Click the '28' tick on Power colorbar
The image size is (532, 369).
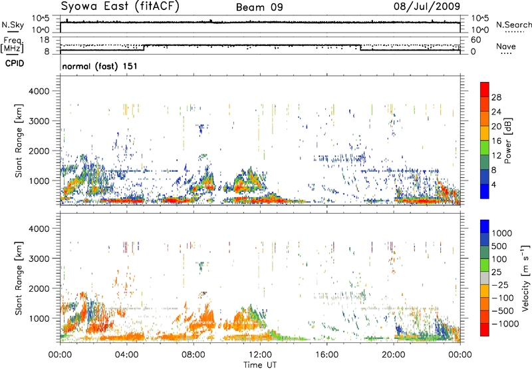496,97
